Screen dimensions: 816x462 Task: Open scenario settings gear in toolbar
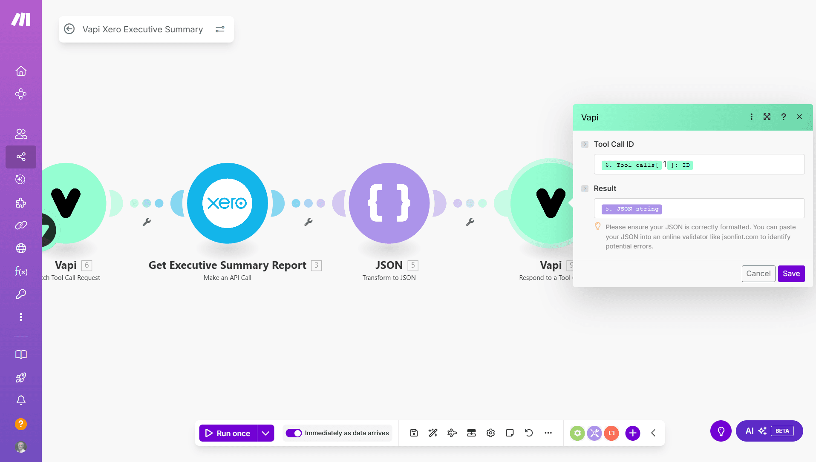pyautogui.click(x=490, y=433)
